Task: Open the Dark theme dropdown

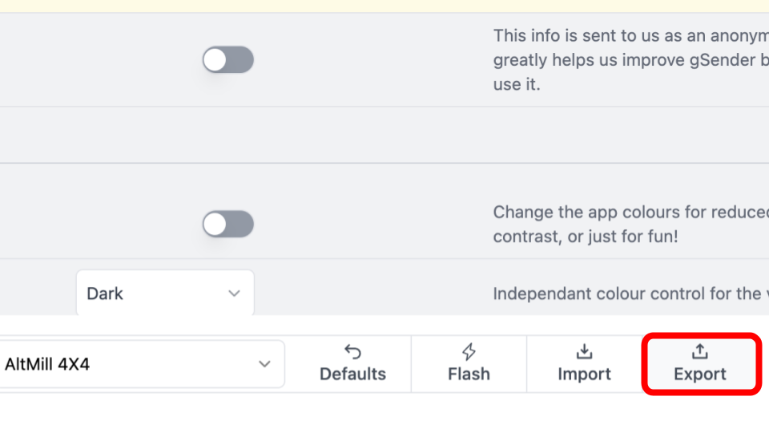Action: point(165,293)
